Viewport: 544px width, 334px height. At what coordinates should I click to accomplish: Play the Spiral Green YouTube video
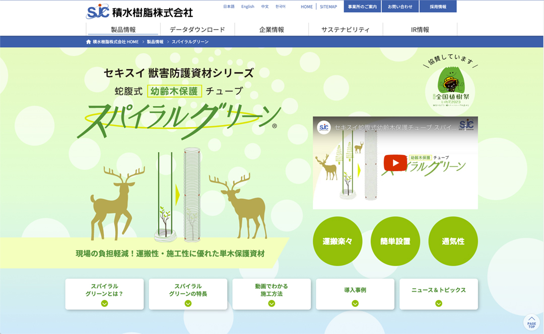(395, 163)
